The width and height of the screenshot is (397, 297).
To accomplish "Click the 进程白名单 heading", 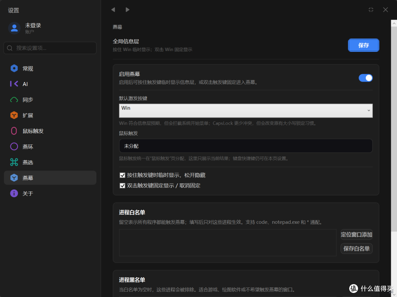I will (132, 212).
